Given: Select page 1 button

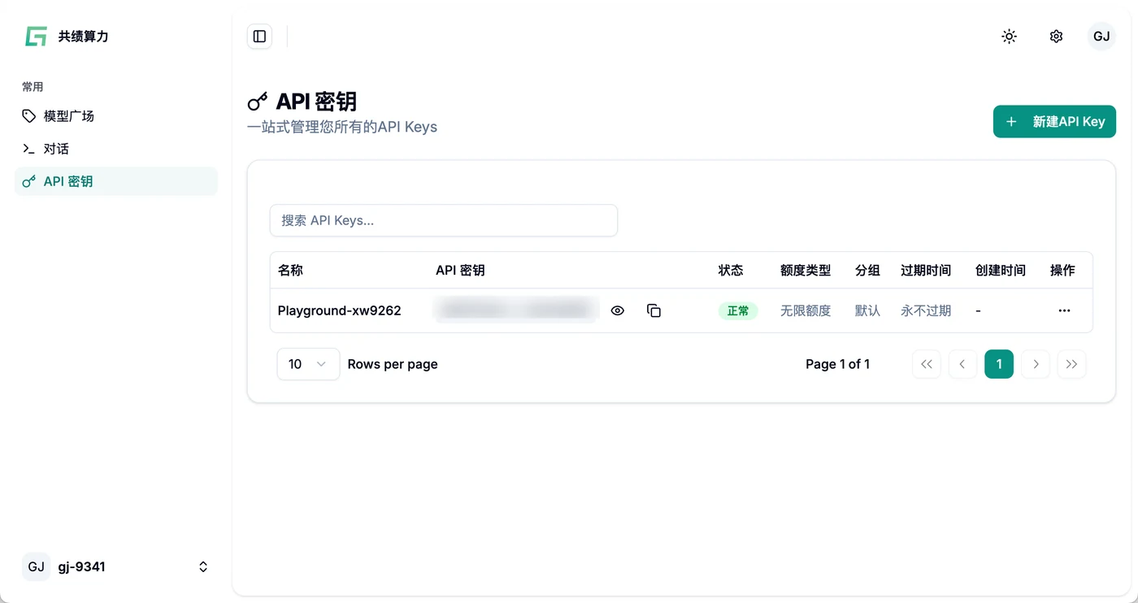Looking at the screenshot, I should 999,364.
